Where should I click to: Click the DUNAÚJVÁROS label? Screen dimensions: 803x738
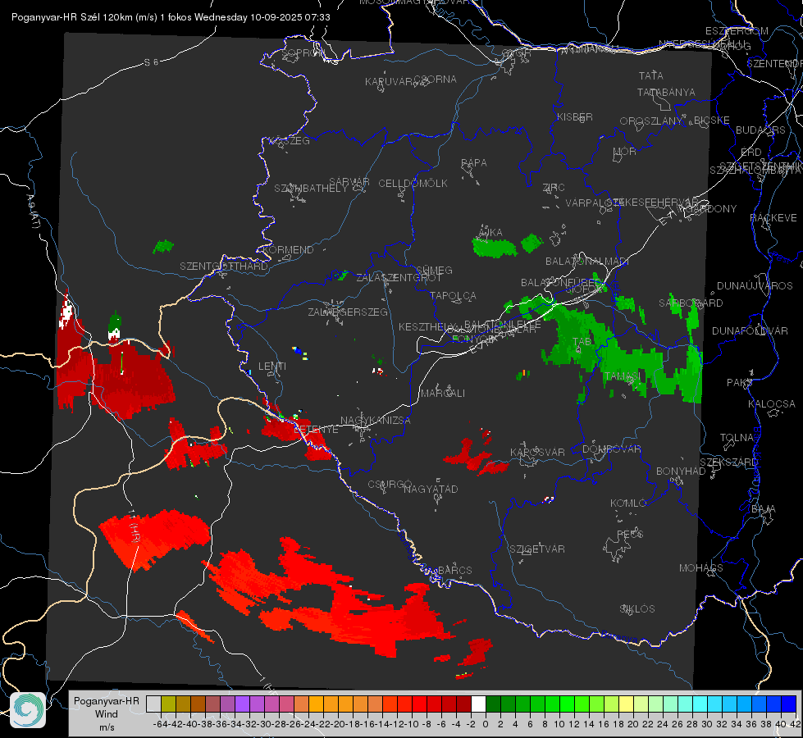tap(755, 285)
